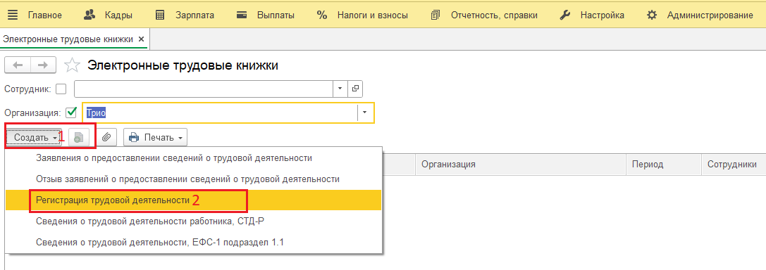This screenshot has width=766, height=270.
Task: Open the Выплаты menu section
Action: pyautogui.click(x=276, y=15)
